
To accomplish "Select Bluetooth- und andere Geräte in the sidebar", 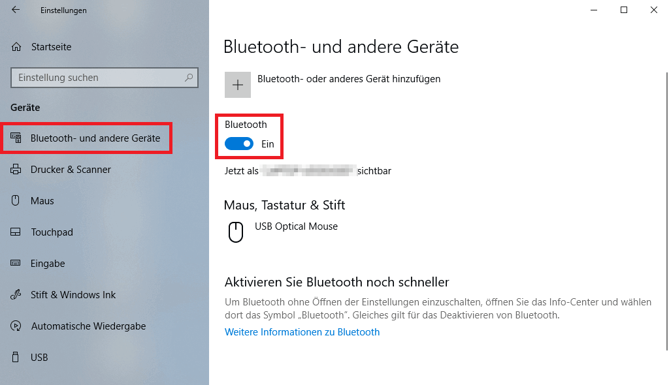I will 87,138.
